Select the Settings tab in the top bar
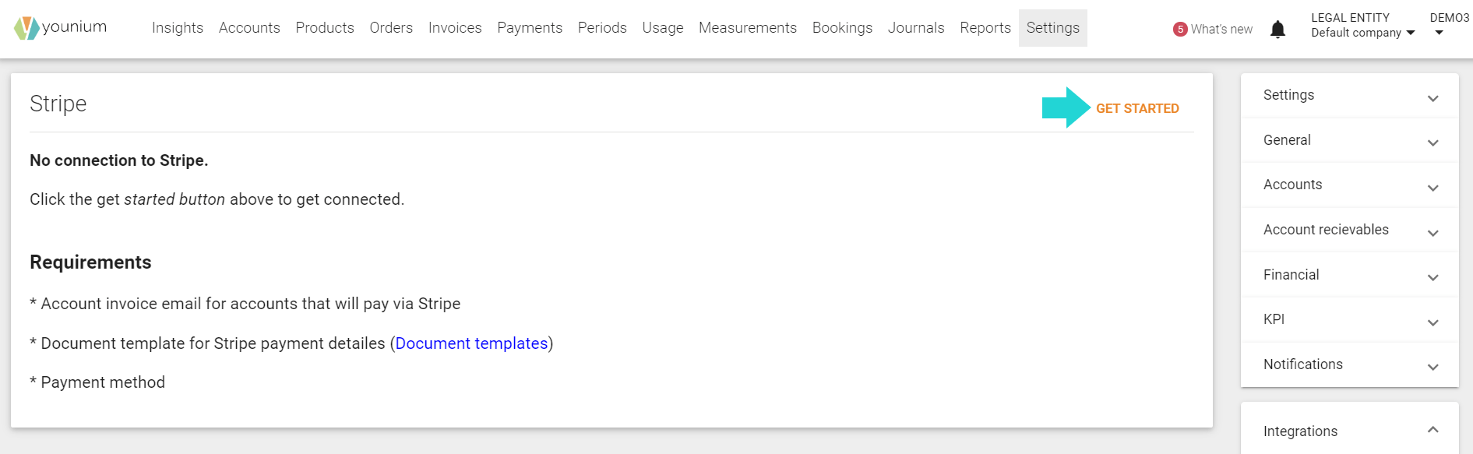 click(x=1053, y=28)
